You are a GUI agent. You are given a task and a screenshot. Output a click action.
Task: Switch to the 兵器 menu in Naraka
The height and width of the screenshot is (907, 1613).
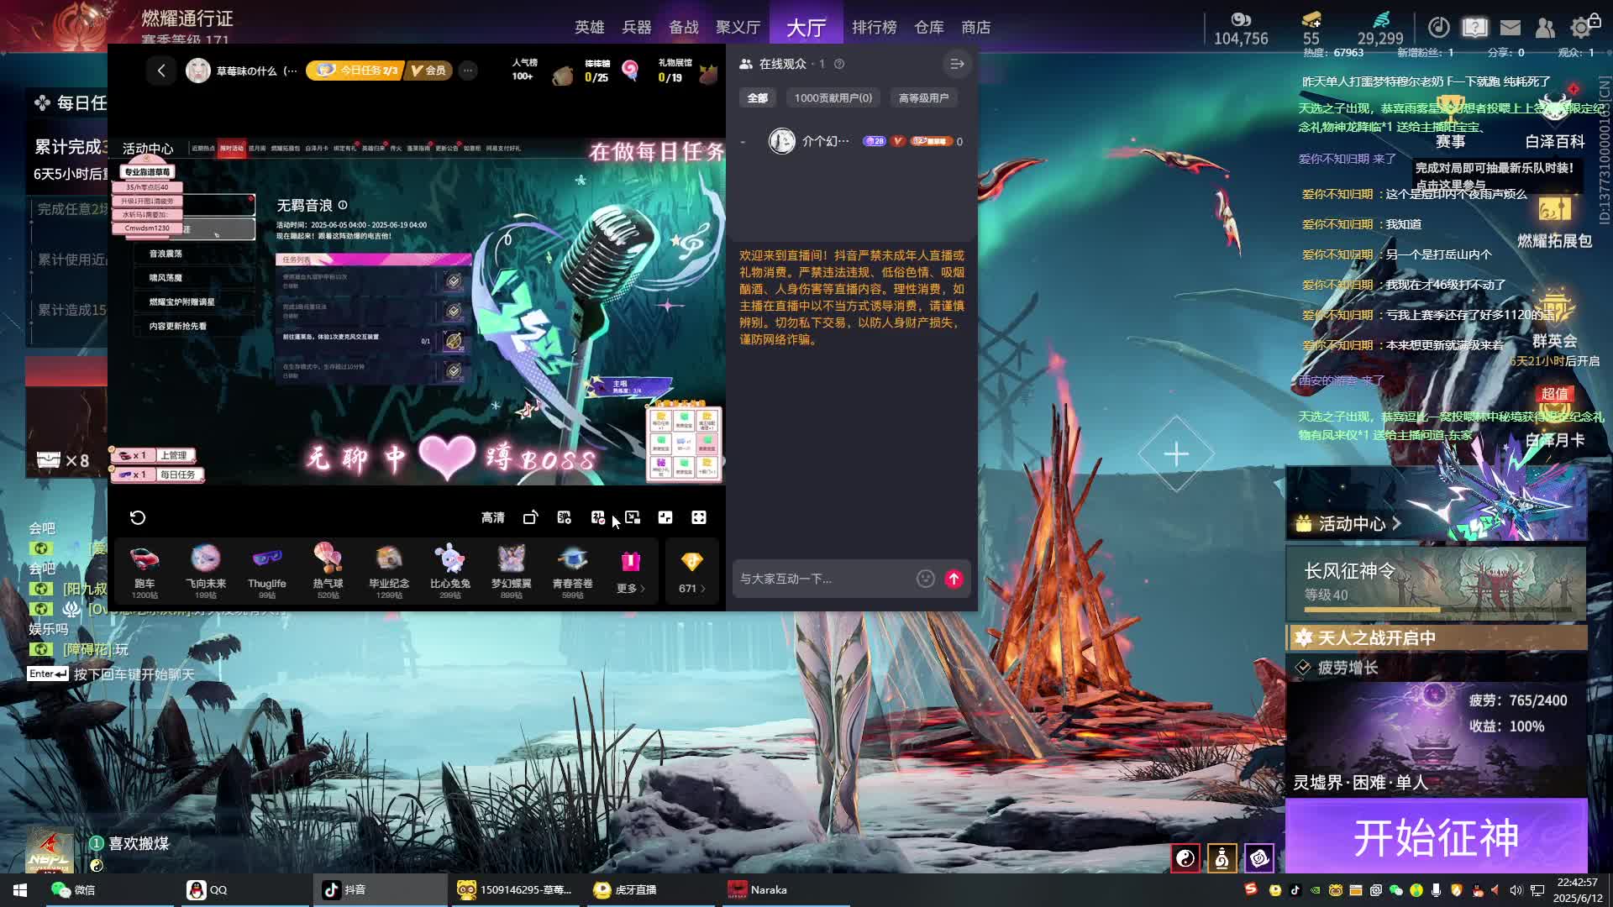coord(637,28)
